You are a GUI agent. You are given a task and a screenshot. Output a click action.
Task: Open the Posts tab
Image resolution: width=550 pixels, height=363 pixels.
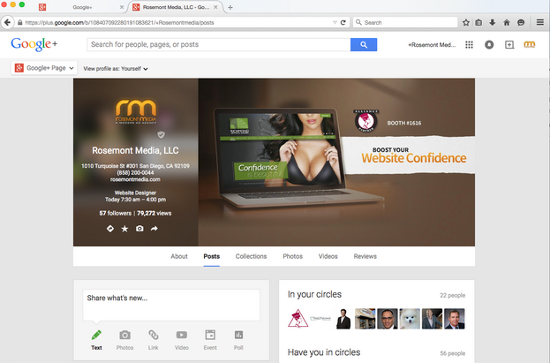click(x=212, y=256)
